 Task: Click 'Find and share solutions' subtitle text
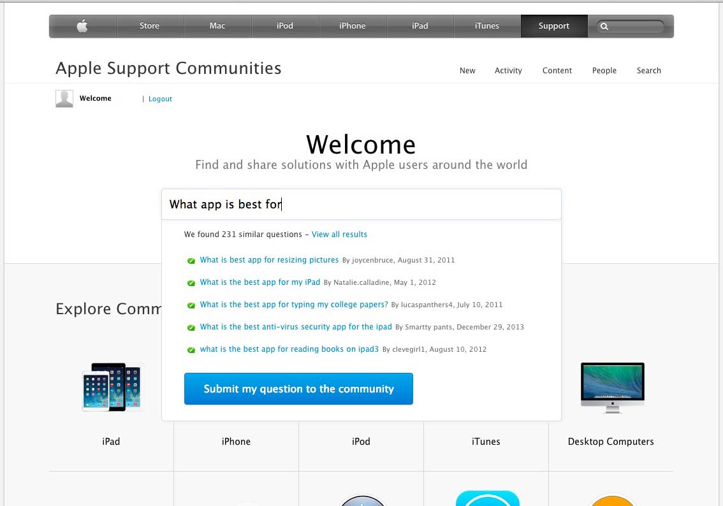361,164
